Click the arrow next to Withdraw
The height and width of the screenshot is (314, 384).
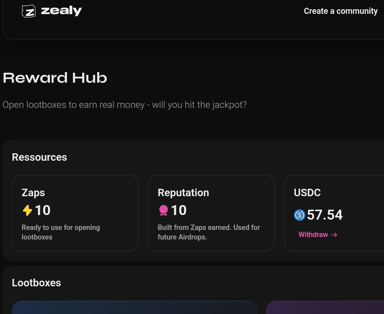pos(334,235)
